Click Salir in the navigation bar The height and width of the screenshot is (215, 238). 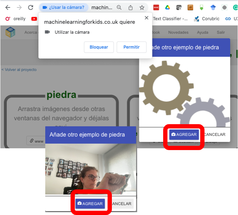point(221,32)
